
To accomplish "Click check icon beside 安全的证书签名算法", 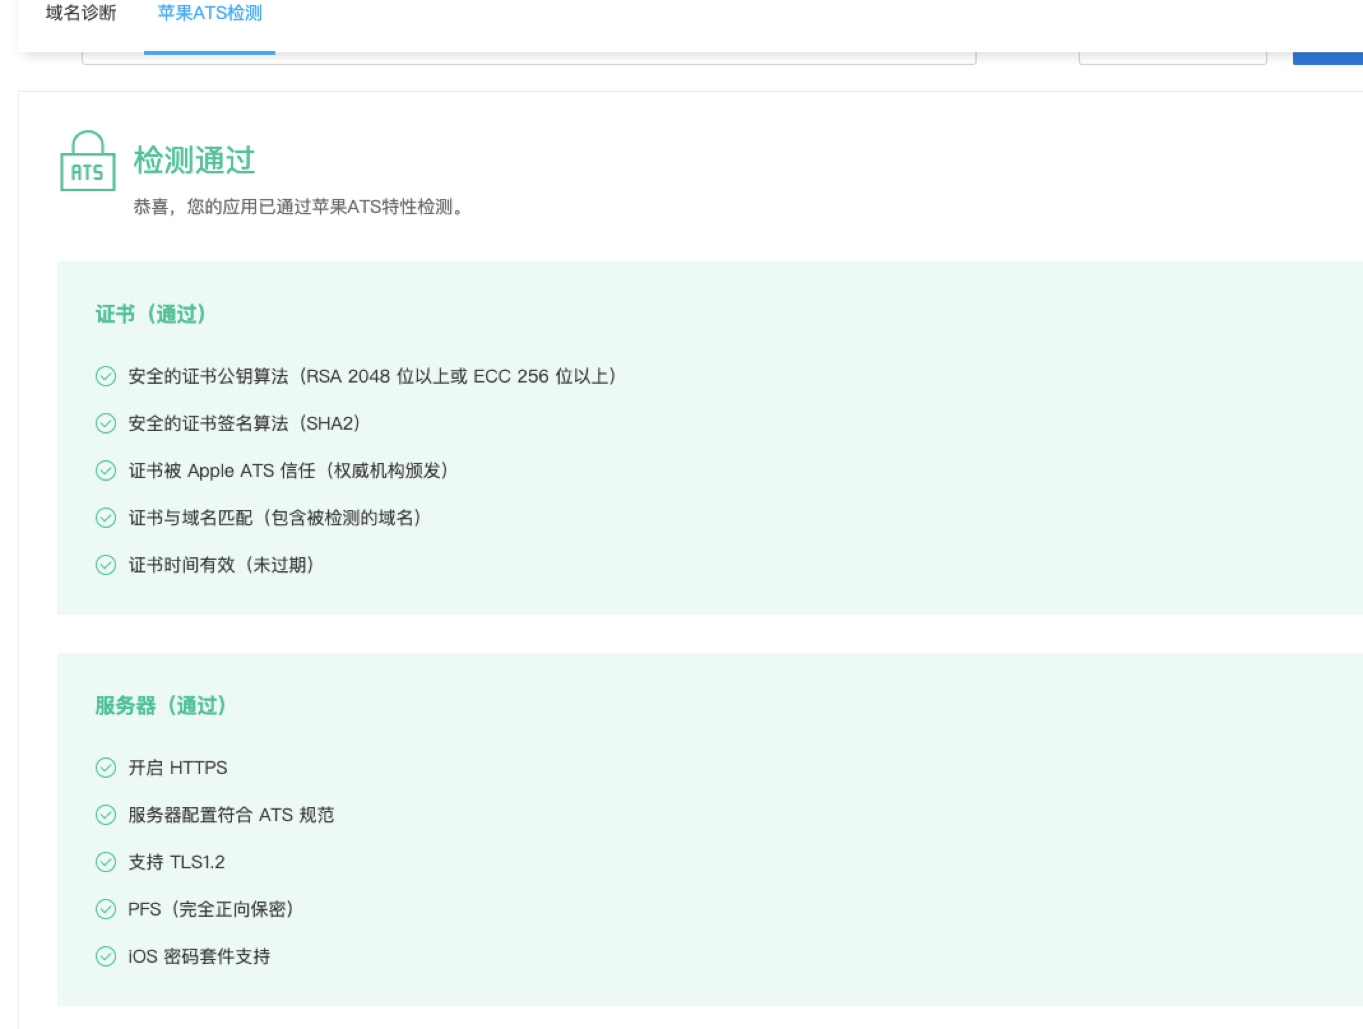I will click(106, 423).
